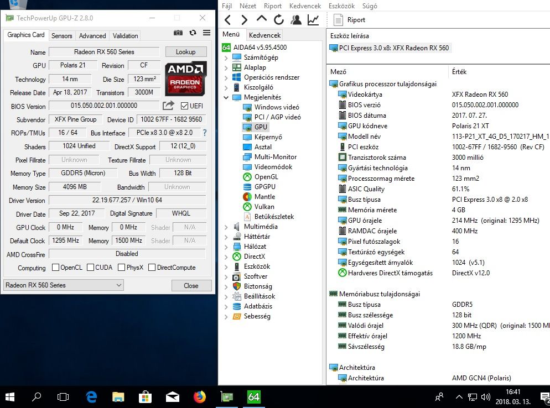550x408 pixels.
Task: Open the Windows Start menu
Action: [10, 397]
